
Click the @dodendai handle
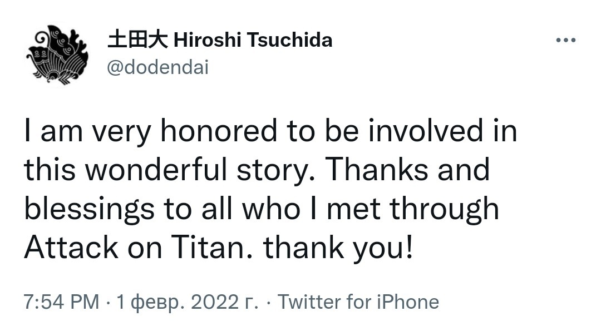(157, 67)
